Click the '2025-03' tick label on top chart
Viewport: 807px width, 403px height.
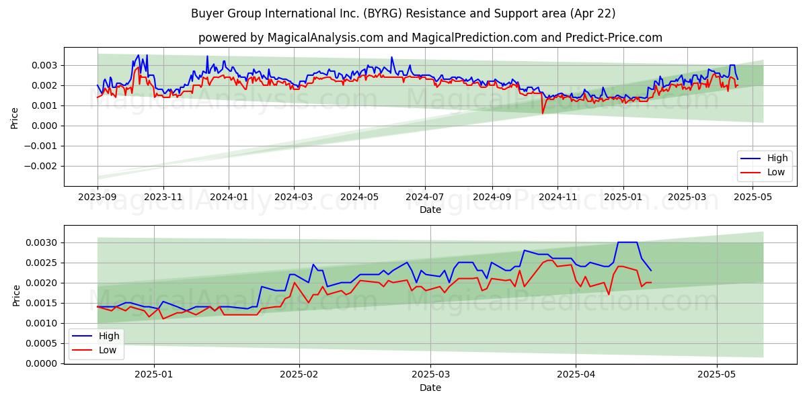pyautogui.click(x=687, y=197)
